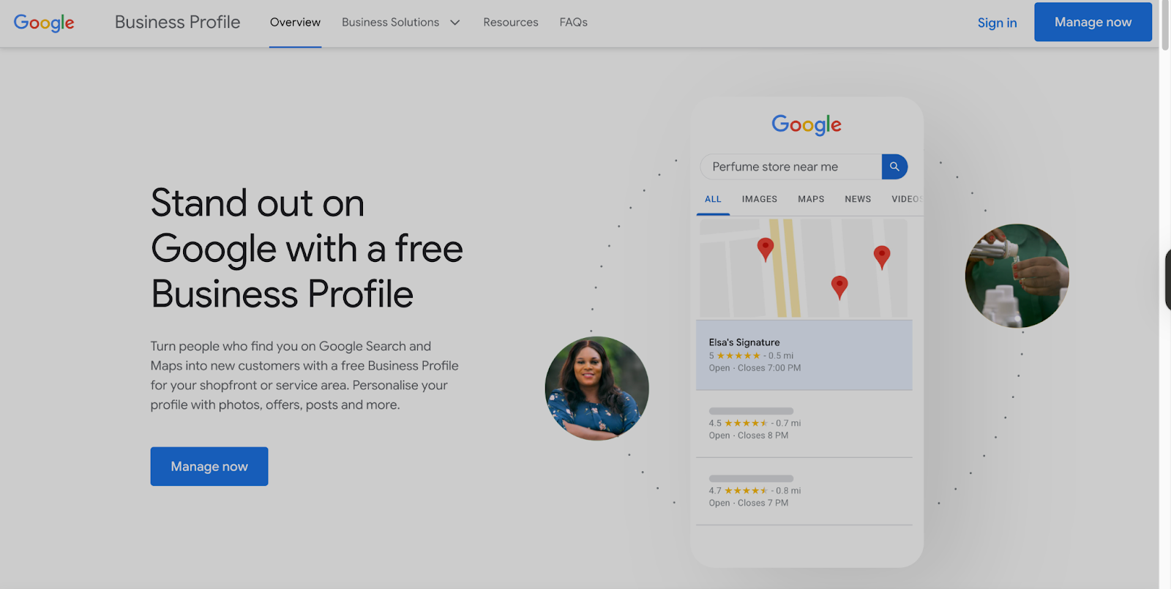This screenshot has width=1171, height=589.
Task: Select the VIDEOS search tab
Action: tap(907, 199)
